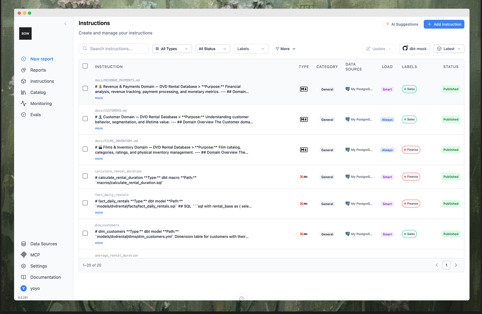Go to Reports in sidebar
The image size is (482, 314).
38,70
